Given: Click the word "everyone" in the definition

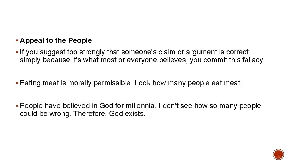Looking at the screenshot, I should coord(140,60).
